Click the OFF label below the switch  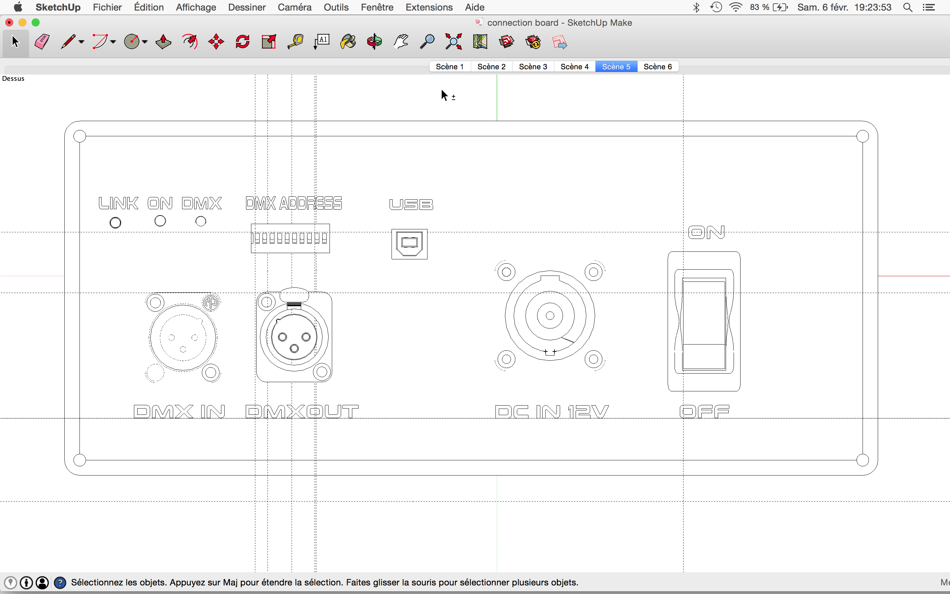704,411
